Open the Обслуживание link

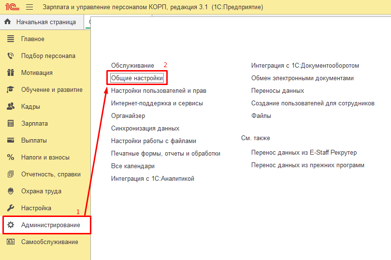click(132, 66)
